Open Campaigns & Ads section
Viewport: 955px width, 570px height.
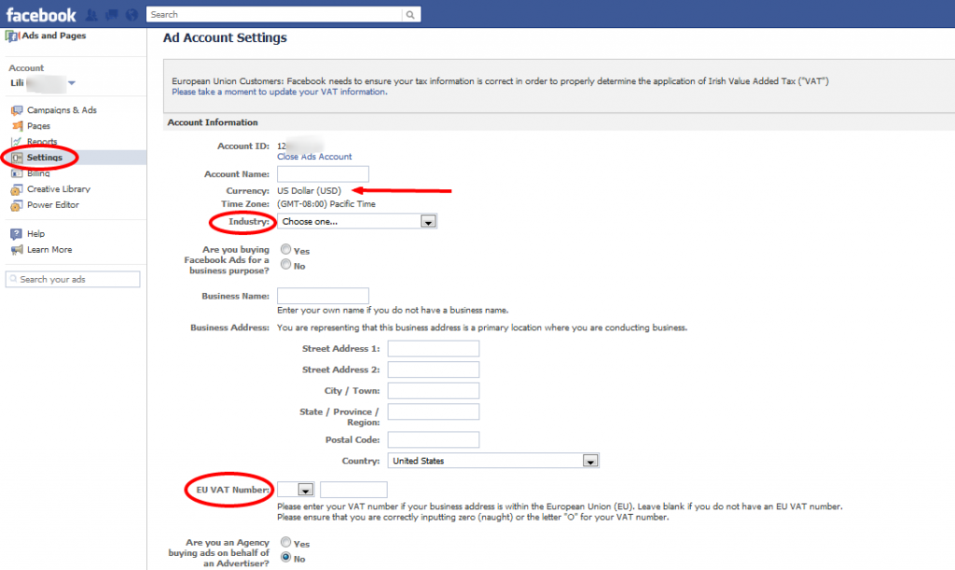[x=62, y=110]
